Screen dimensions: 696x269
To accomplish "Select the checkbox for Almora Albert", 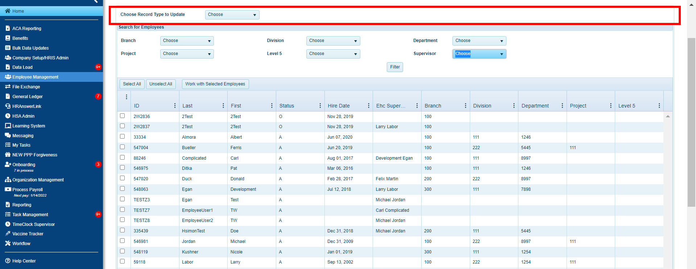I will coord(122,136).
